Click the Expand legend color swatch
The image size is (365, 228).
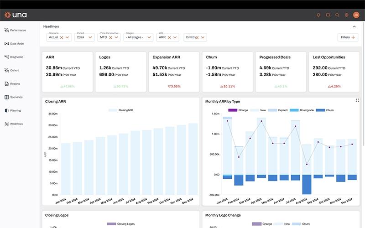coord(272,110)
